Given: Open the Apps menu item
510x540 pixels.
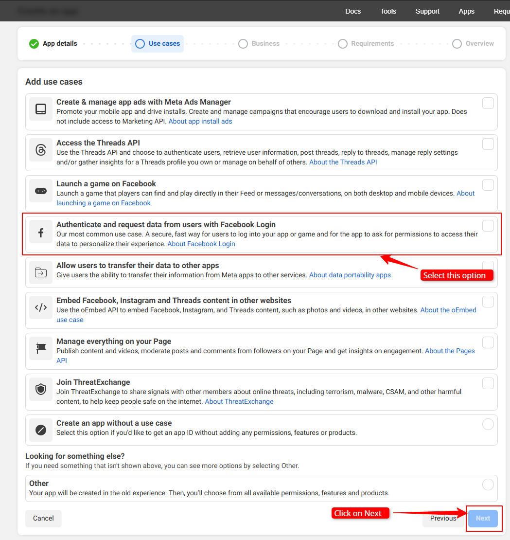Looking at the screenshot, I should (466, 11).
